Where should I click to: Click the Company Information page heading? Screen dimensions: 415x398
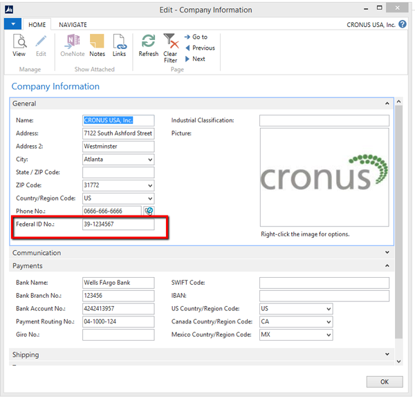55,86
